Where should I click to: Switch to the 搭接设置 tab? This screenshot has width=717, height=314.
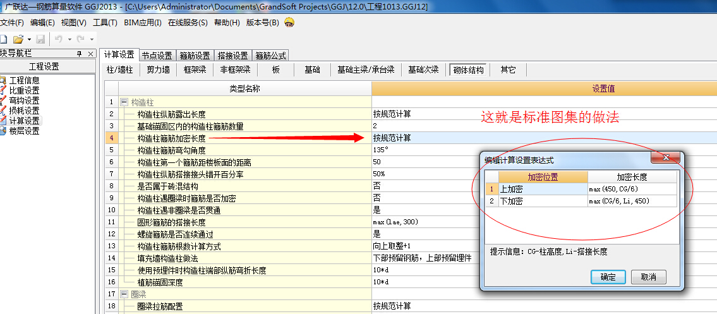coord(232,56)
